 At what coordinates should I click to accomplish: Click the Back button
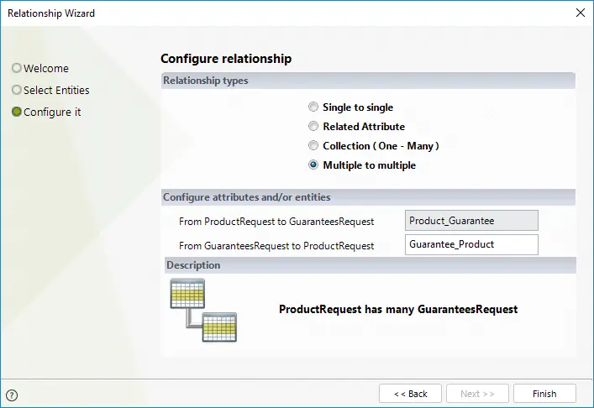pyautogui.click(x=410, y=394)
